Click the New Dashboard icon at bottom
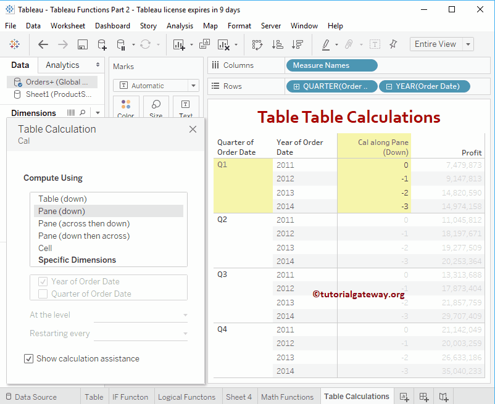This screenshot has height=404, width=495. pos(424,397)
